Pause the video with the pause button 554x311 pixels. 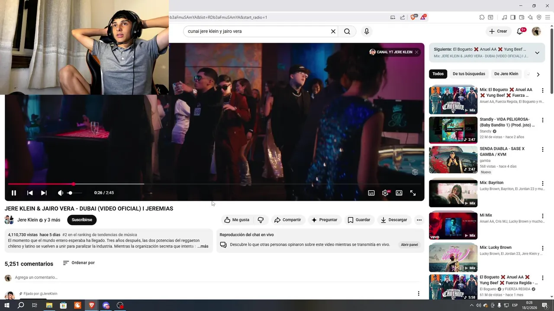[x=14, y=193]
